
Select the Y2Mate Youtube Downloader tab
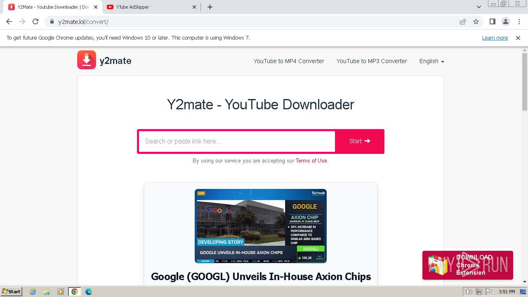point(52,7)
